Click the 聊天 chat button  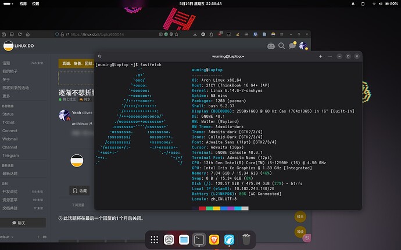click(x=23, y=223)
